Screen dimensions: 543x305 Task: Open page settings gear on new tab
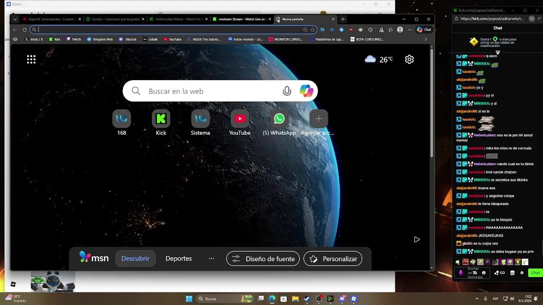click(409, 59)
